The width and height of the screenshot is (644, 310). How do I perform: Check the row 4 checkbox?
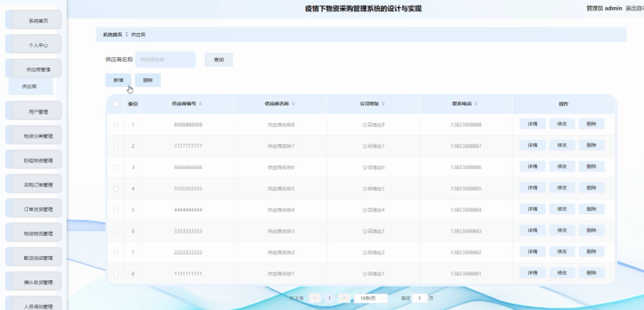(x=116, y=189)
